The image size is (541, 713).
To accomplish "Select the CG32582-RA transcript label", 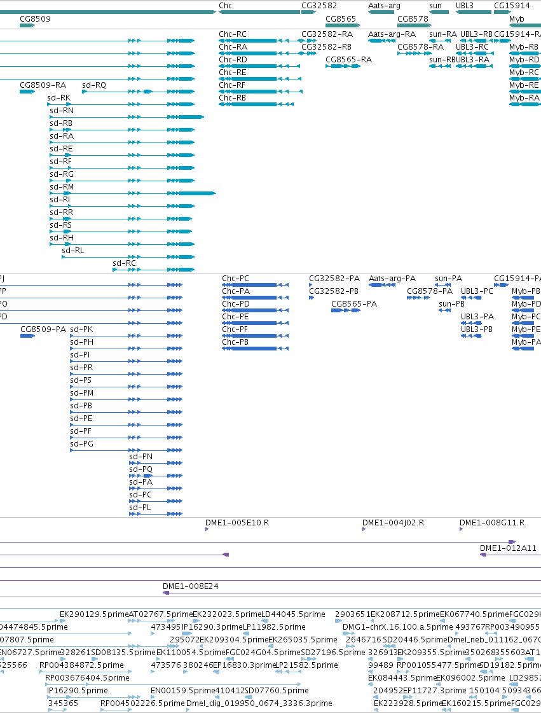I will point(327,34).
